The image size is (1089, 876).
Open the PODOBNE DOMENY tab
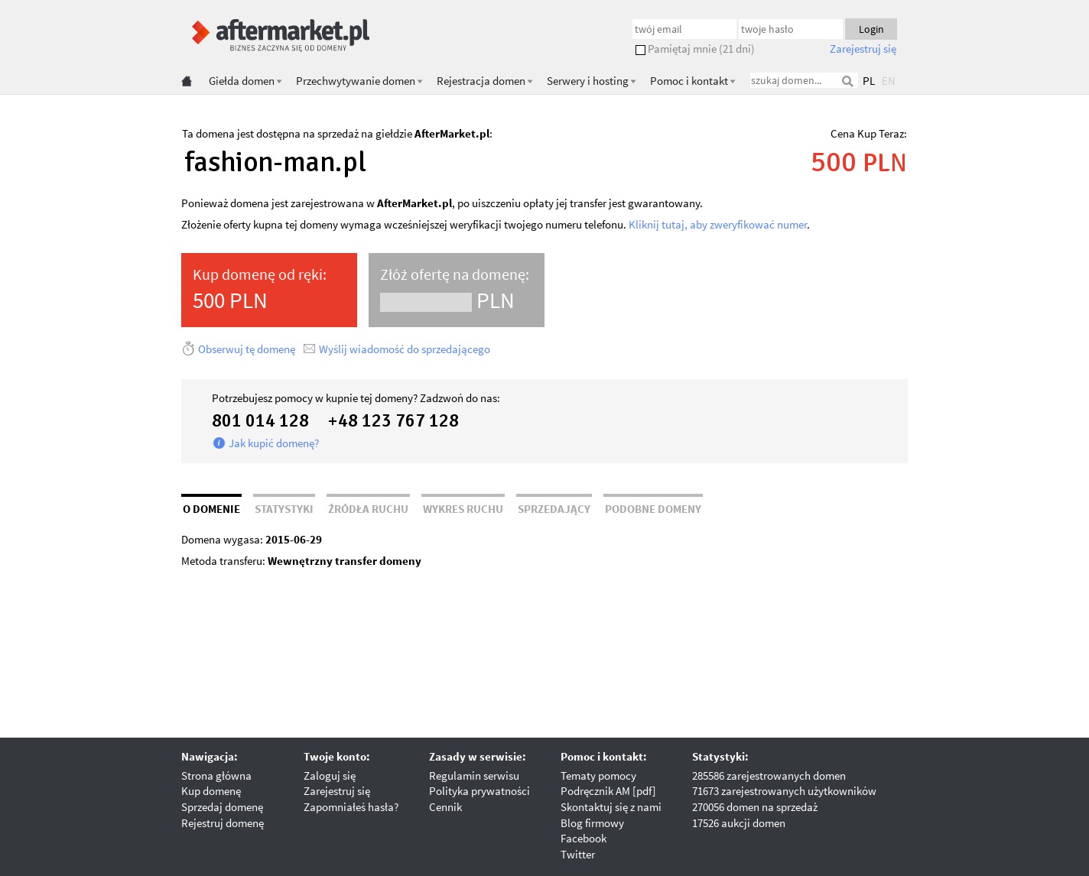(x=653, y=508)
